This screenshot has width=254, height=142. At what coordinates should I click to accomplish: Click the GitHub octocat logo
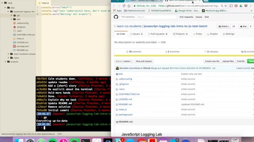click(x=116, y=17)
